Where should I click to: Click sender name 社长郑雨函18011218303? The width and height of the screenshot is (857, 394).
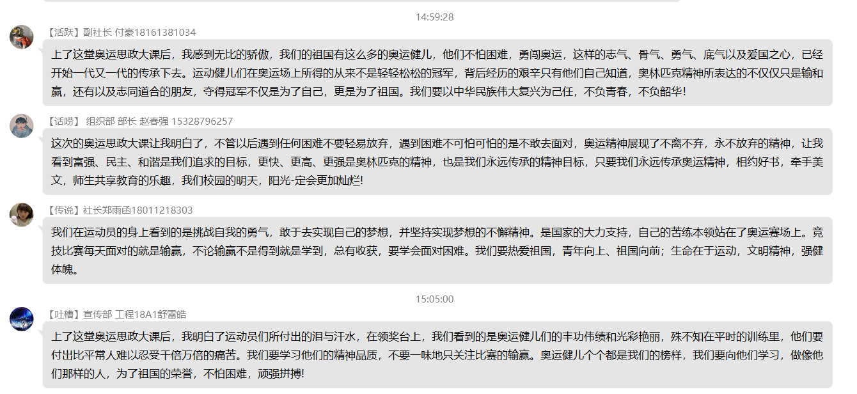(138, 210)
